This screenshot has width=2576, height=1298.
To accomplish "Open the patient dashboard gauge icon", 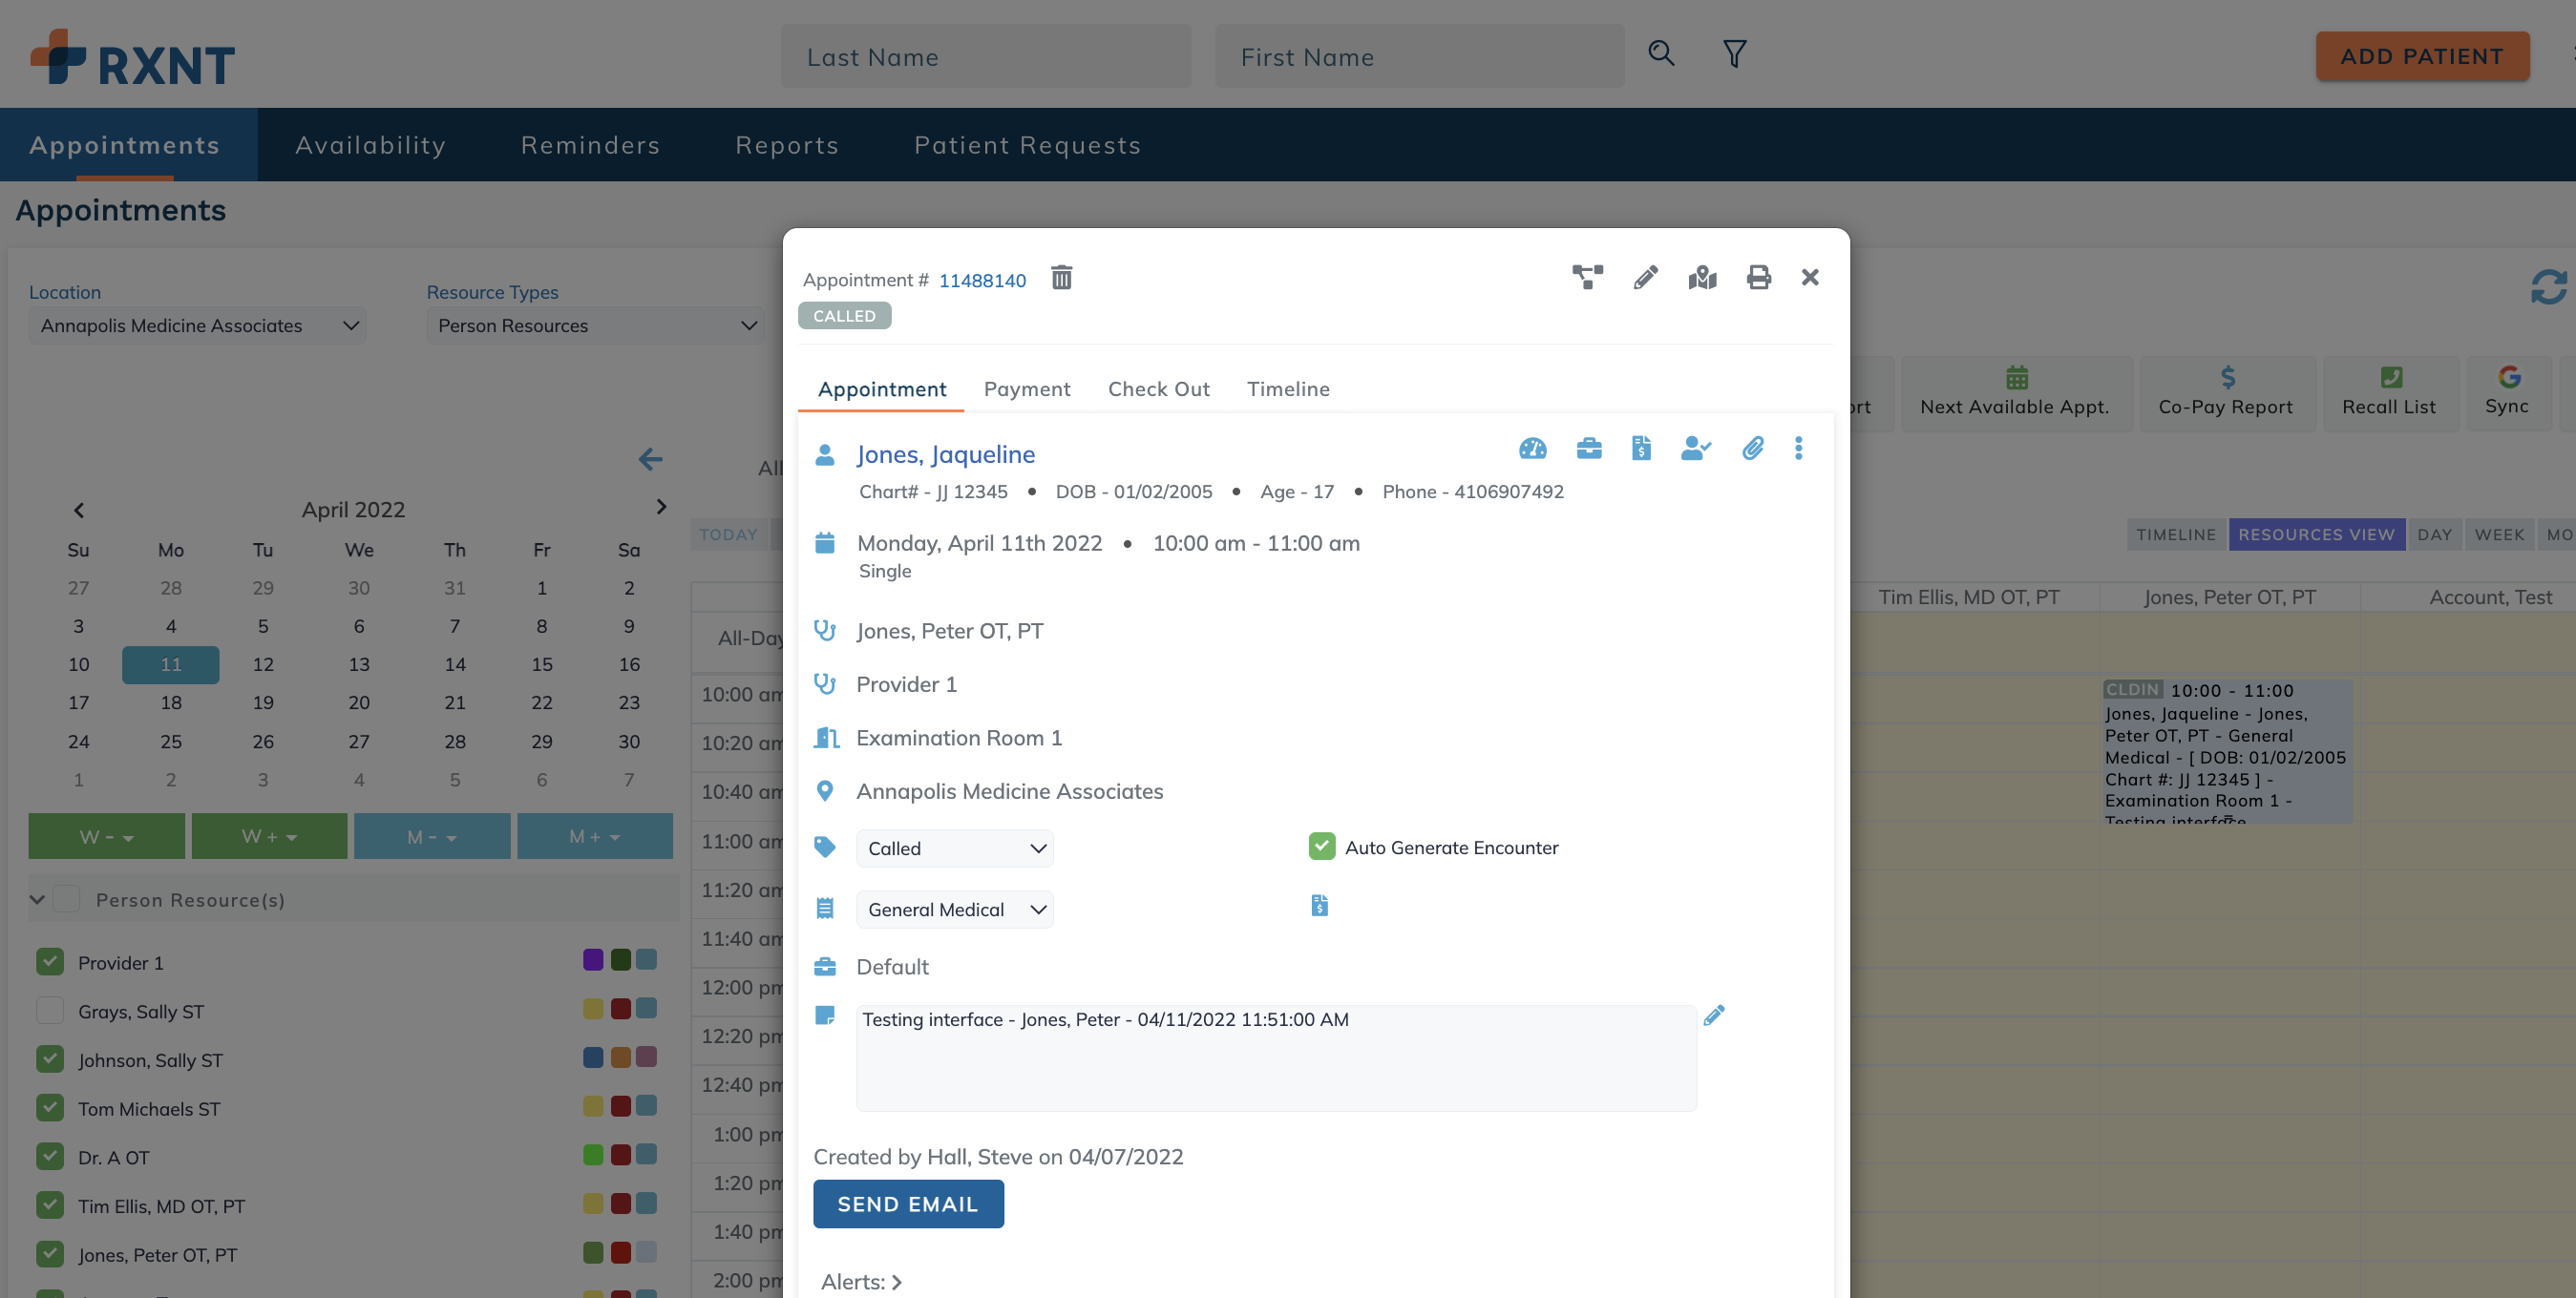I will click(1532, 448).
